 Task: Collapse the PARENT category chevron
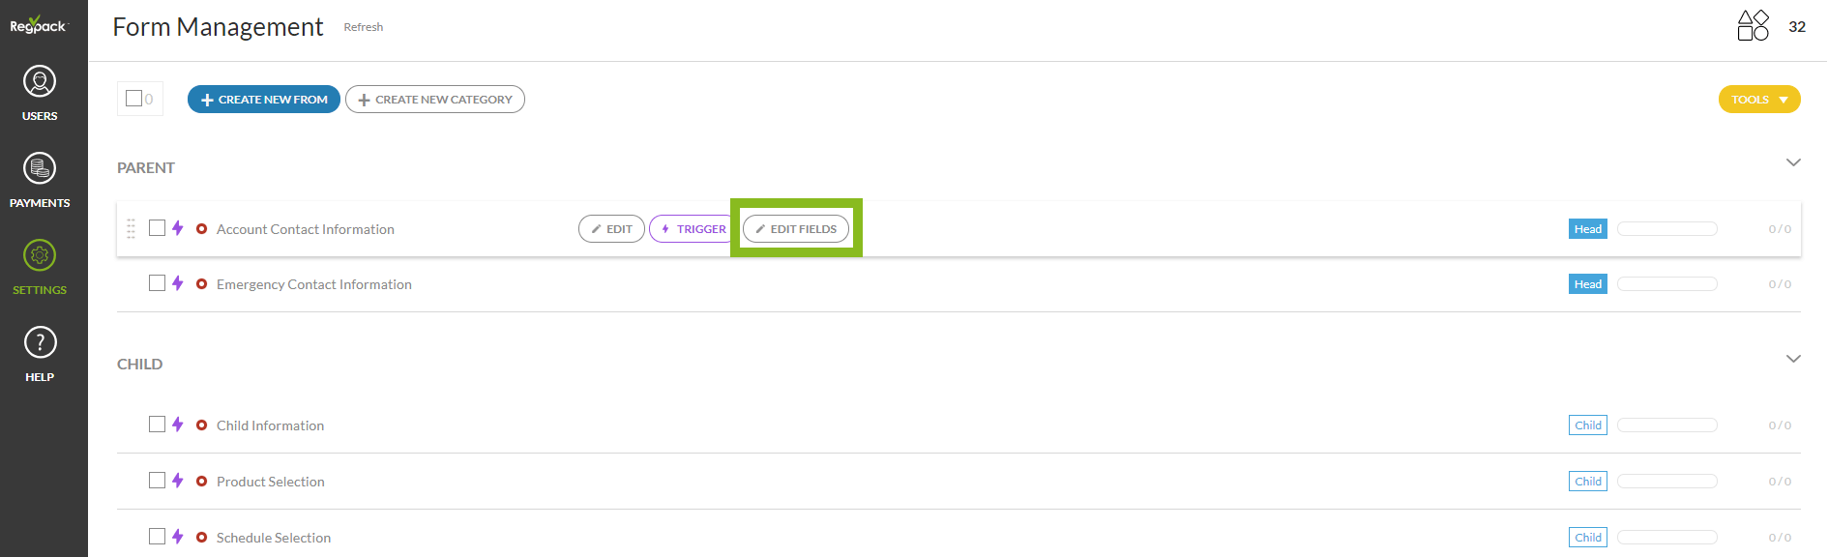coord(1793,162)
